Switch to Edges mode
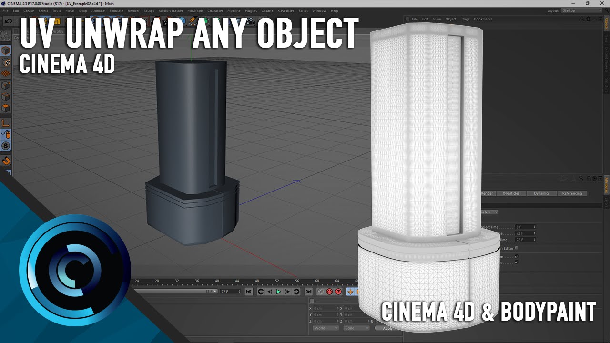The image size is (610, 343). 6,97
